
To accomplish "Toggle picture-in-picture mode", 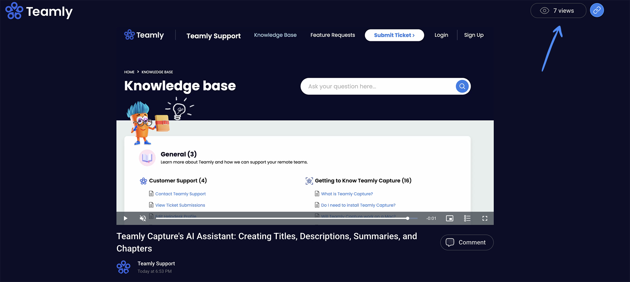I will (x=449, y=218).
